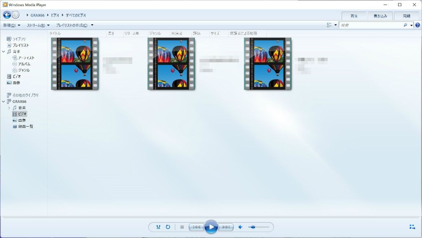Expand 音楽 under GRAX66
Image resolution: width=422 pixels, height=238 pixels.
(9, 108)
